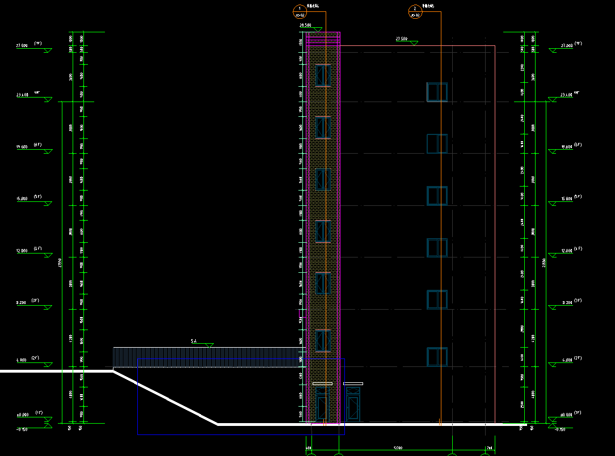Pick the right-side 8.200 (3F) level label

[566, 303]
